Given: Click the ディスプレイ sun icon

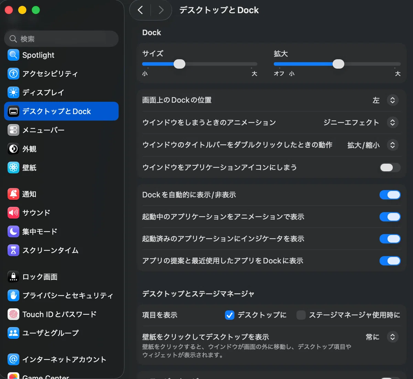Looking at the screenshot, I should point(13,92).
